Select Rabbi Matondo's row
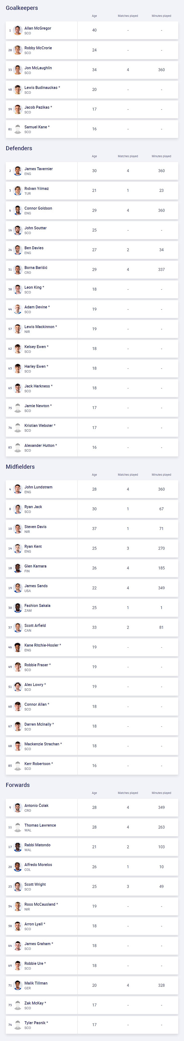184x1041 pixels. pos(92,847)
